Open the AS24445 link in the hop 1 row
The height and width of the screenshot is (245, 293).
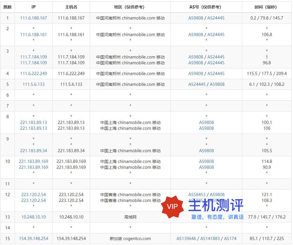pos(216,18)
